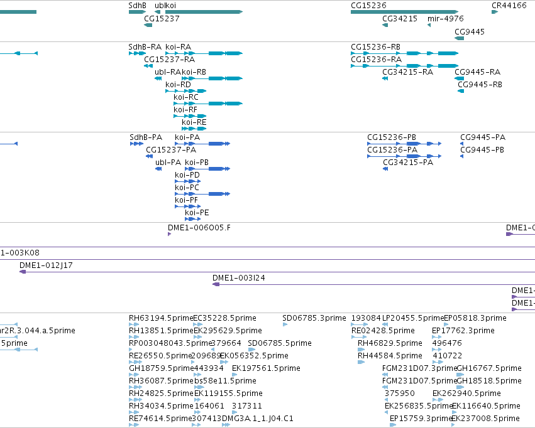Screen dimensions: 535x428
Task: Select transcript koi-RF
Action: (185, 110)
